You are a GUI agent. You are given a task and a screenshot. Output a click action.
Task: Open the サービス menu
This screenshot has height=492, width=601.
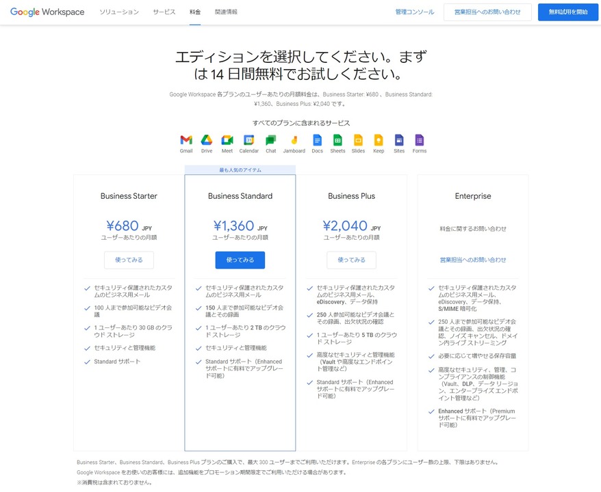point(164,12)
